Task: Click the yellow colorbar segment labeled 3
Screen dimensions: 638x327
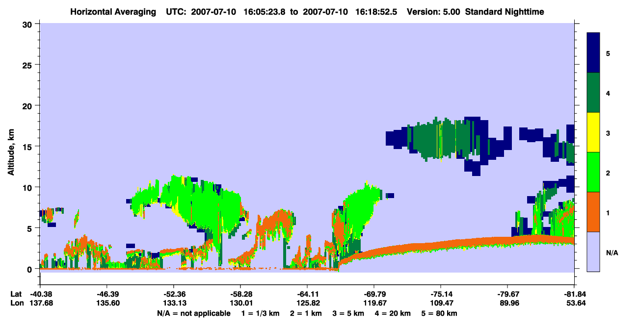Action: point(593,132)
